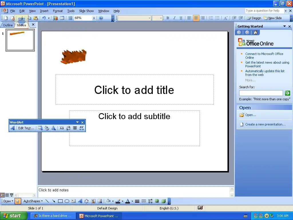The image size is (293, 220).
Task: Expand the Fill Color dropdown arrow
Action: click(113, 201)
